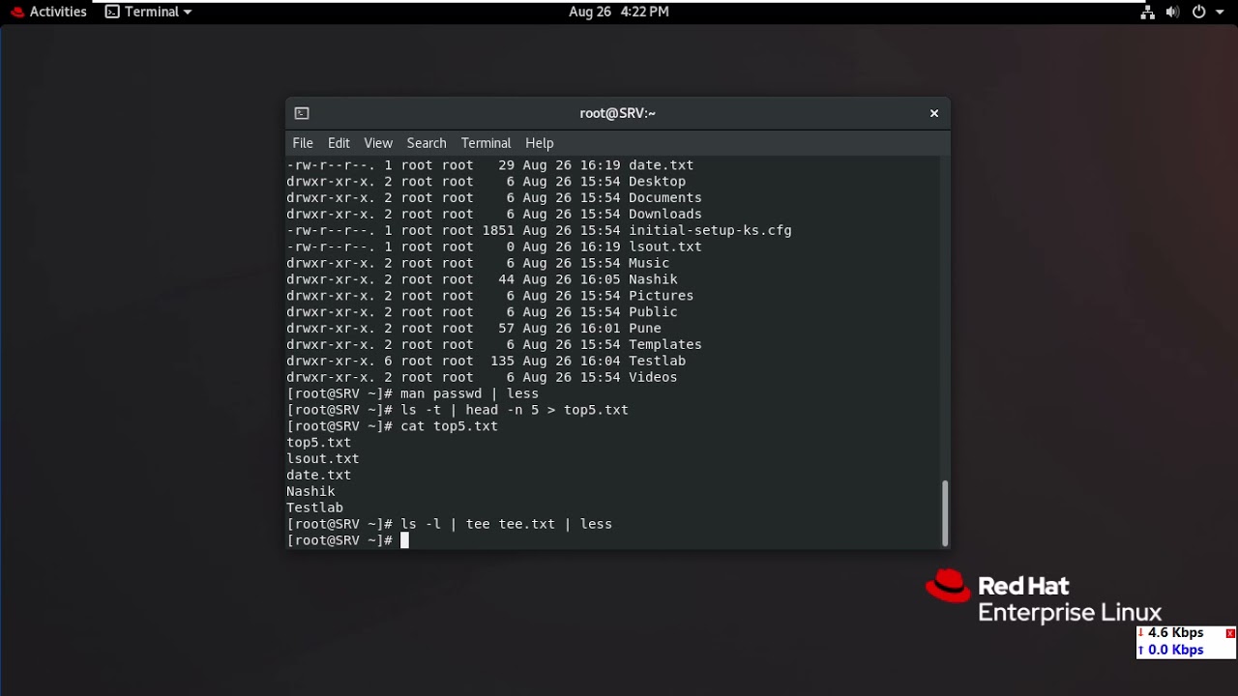Click the Testlab output line under cat

coord(314,507)
